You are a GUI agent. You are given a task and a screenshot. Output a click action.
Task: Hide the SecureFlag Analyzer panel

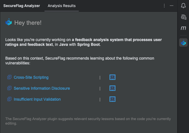172,6
